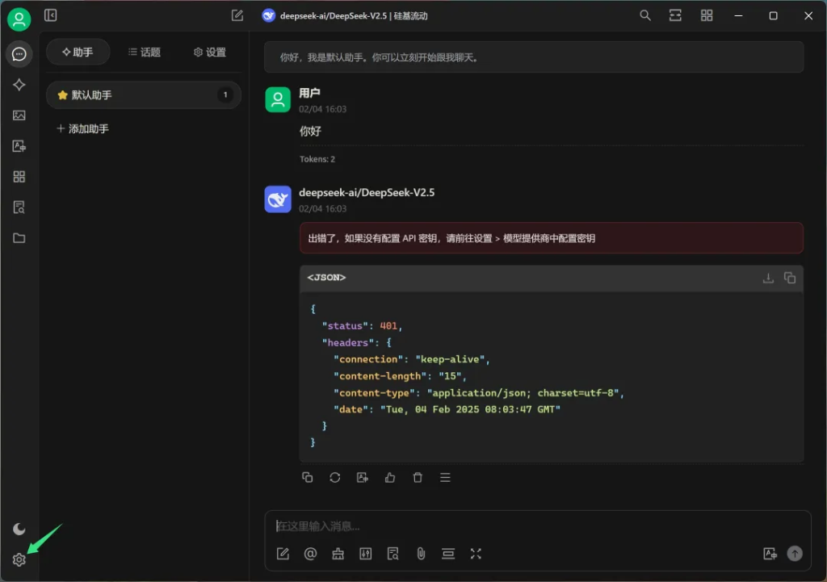Viewport: 827px width, 582px height.
Task: Click the <JSON> code block label
Action: pyautogui.click(x=326, y=278)
